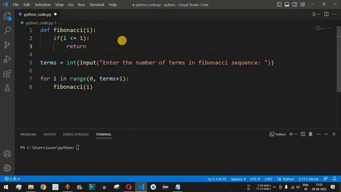Viewport: 341px width, 192px height.
Task: Open notifications bell in status bar
Action: (334, 179)
